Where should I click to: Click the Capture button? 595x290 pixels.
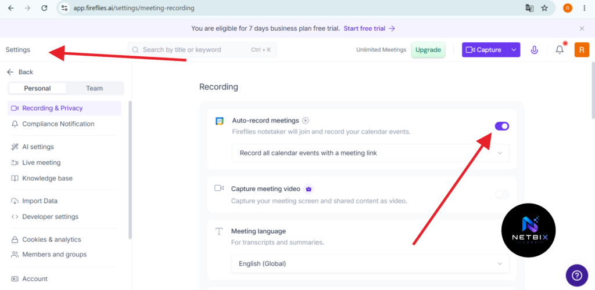(484, 50)
